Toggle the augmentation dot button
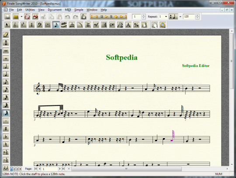Image resolution: width=236 pixels, height=178 pixels. pyautogui.click(x=6, y=121)
